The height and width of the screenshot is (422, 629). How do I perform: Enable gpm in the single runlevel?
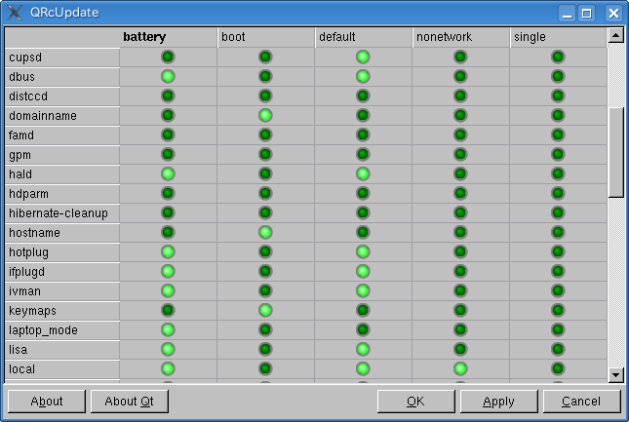tap(558, 155)
